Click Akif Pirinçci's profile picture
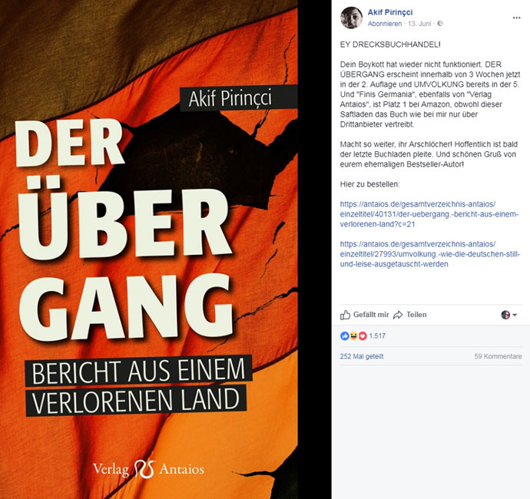Viewport: 530px width, 499px height. [x=352, y=18]
